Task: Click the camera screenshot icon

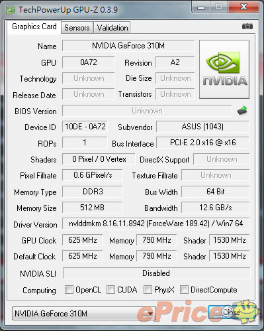Action: pos(247,27)
